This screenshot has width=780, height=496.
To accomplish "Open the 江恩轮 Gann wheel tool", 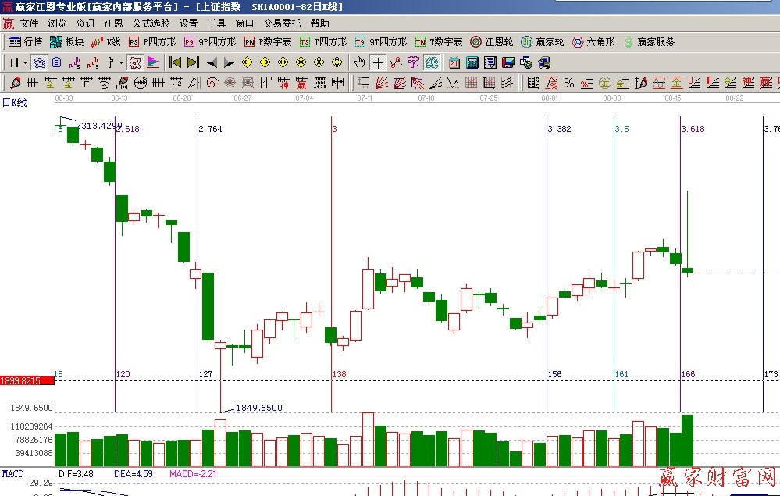I will [x=491, y=42].
